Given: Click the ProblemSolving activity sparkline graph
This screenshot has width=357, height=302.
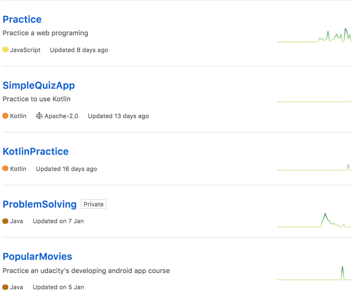Looking at the screenshot, I should [314, 220].
